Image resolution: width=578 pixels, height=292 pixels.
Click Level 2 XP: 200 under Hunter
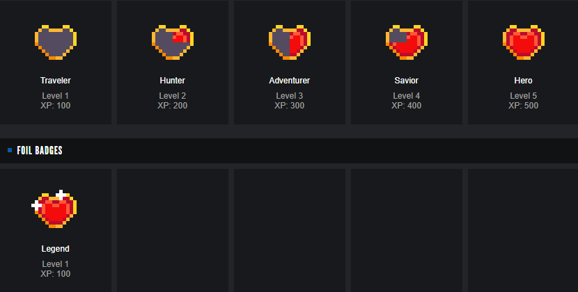coord(173,101)
